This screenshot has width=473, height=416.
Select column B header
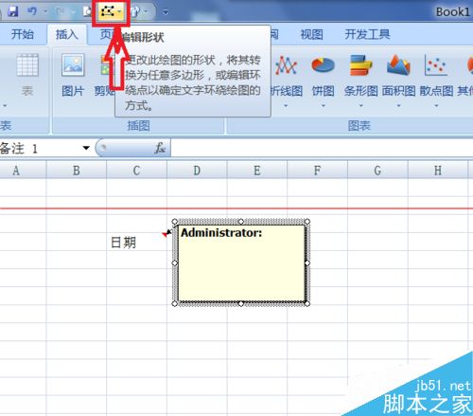(x=77, y=171)
